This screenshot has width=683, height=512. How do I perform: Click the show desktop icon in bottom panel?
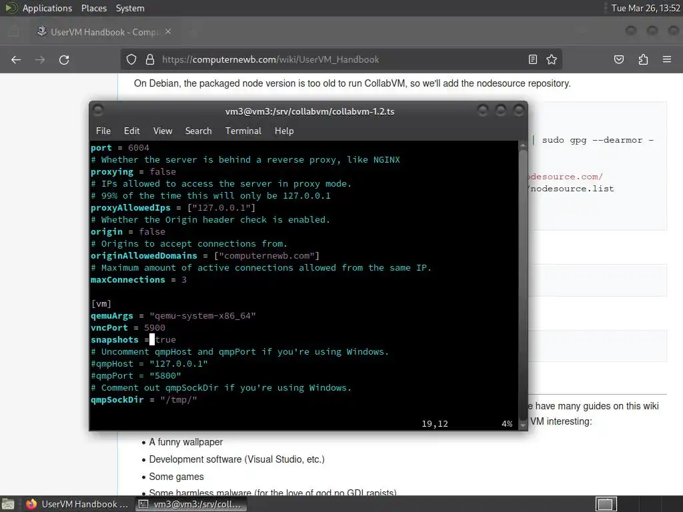[x=8, y=504]
